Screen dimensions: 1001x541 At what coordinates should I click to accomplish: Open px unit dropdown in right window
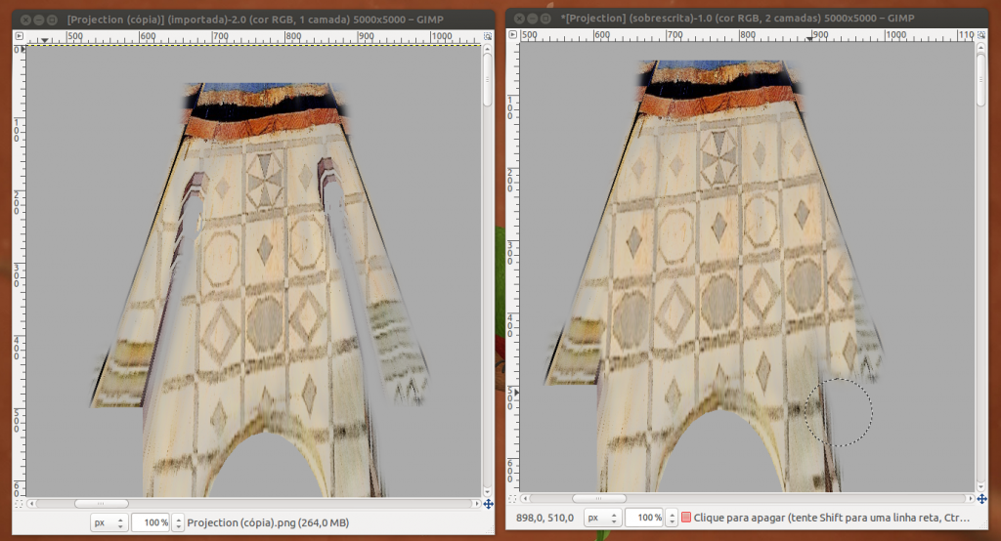600,517
